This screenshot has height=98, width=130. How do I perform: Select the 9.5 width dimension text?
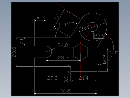40,18
